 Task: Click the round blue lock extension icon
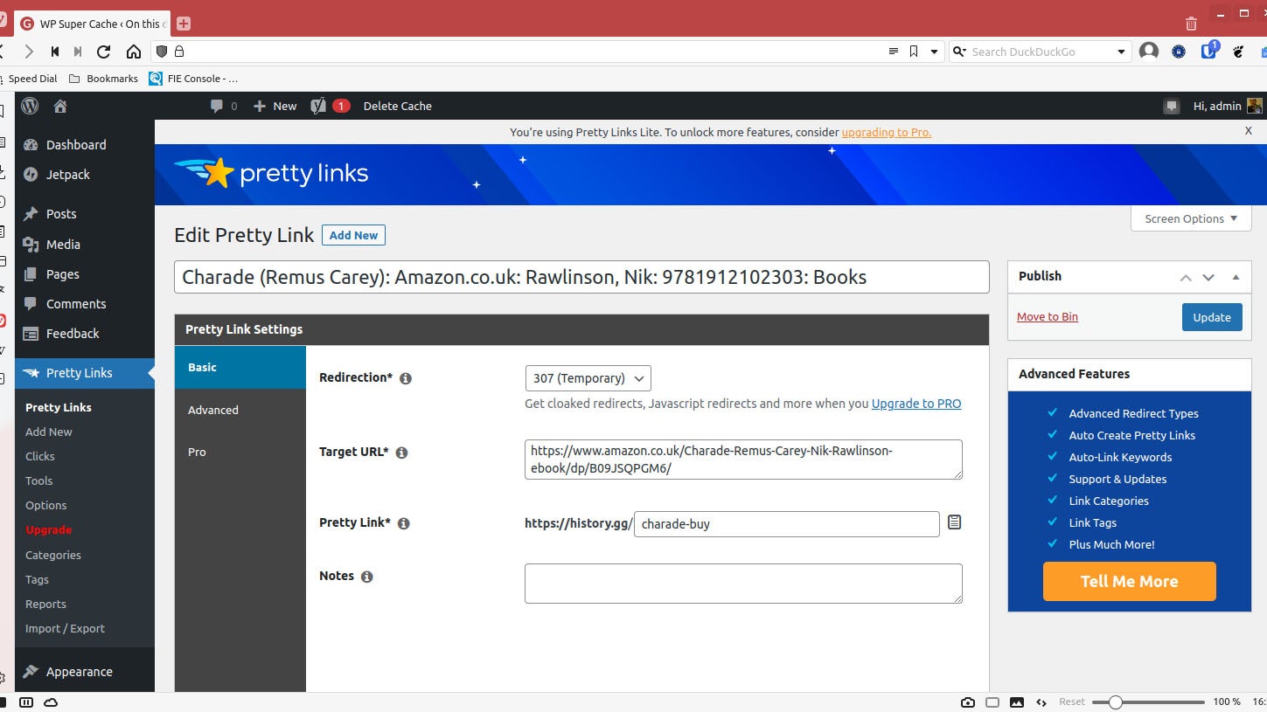1179,52
